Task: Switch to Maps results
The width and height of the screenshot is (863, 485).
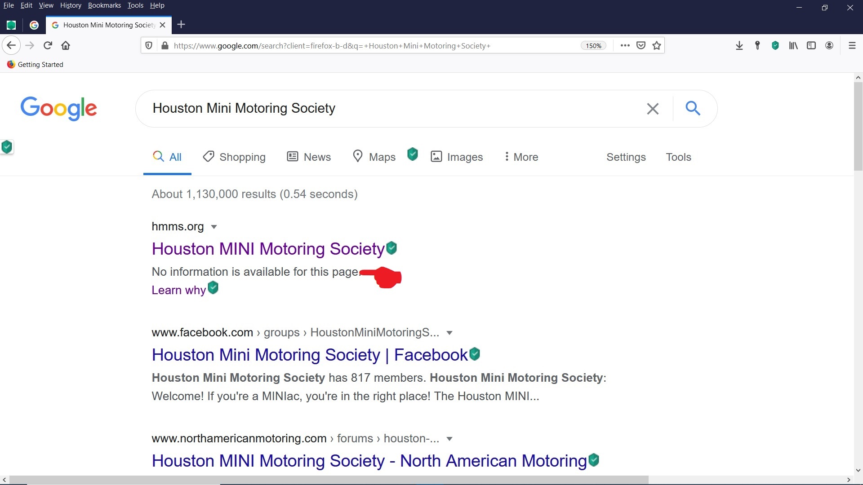Action: pyautogui.click(x=374, y=157)
